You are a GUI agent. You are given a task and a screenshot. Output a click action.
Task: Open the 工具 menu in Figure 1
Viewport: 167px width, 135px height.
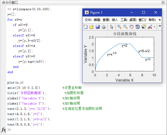click(124, 20)
